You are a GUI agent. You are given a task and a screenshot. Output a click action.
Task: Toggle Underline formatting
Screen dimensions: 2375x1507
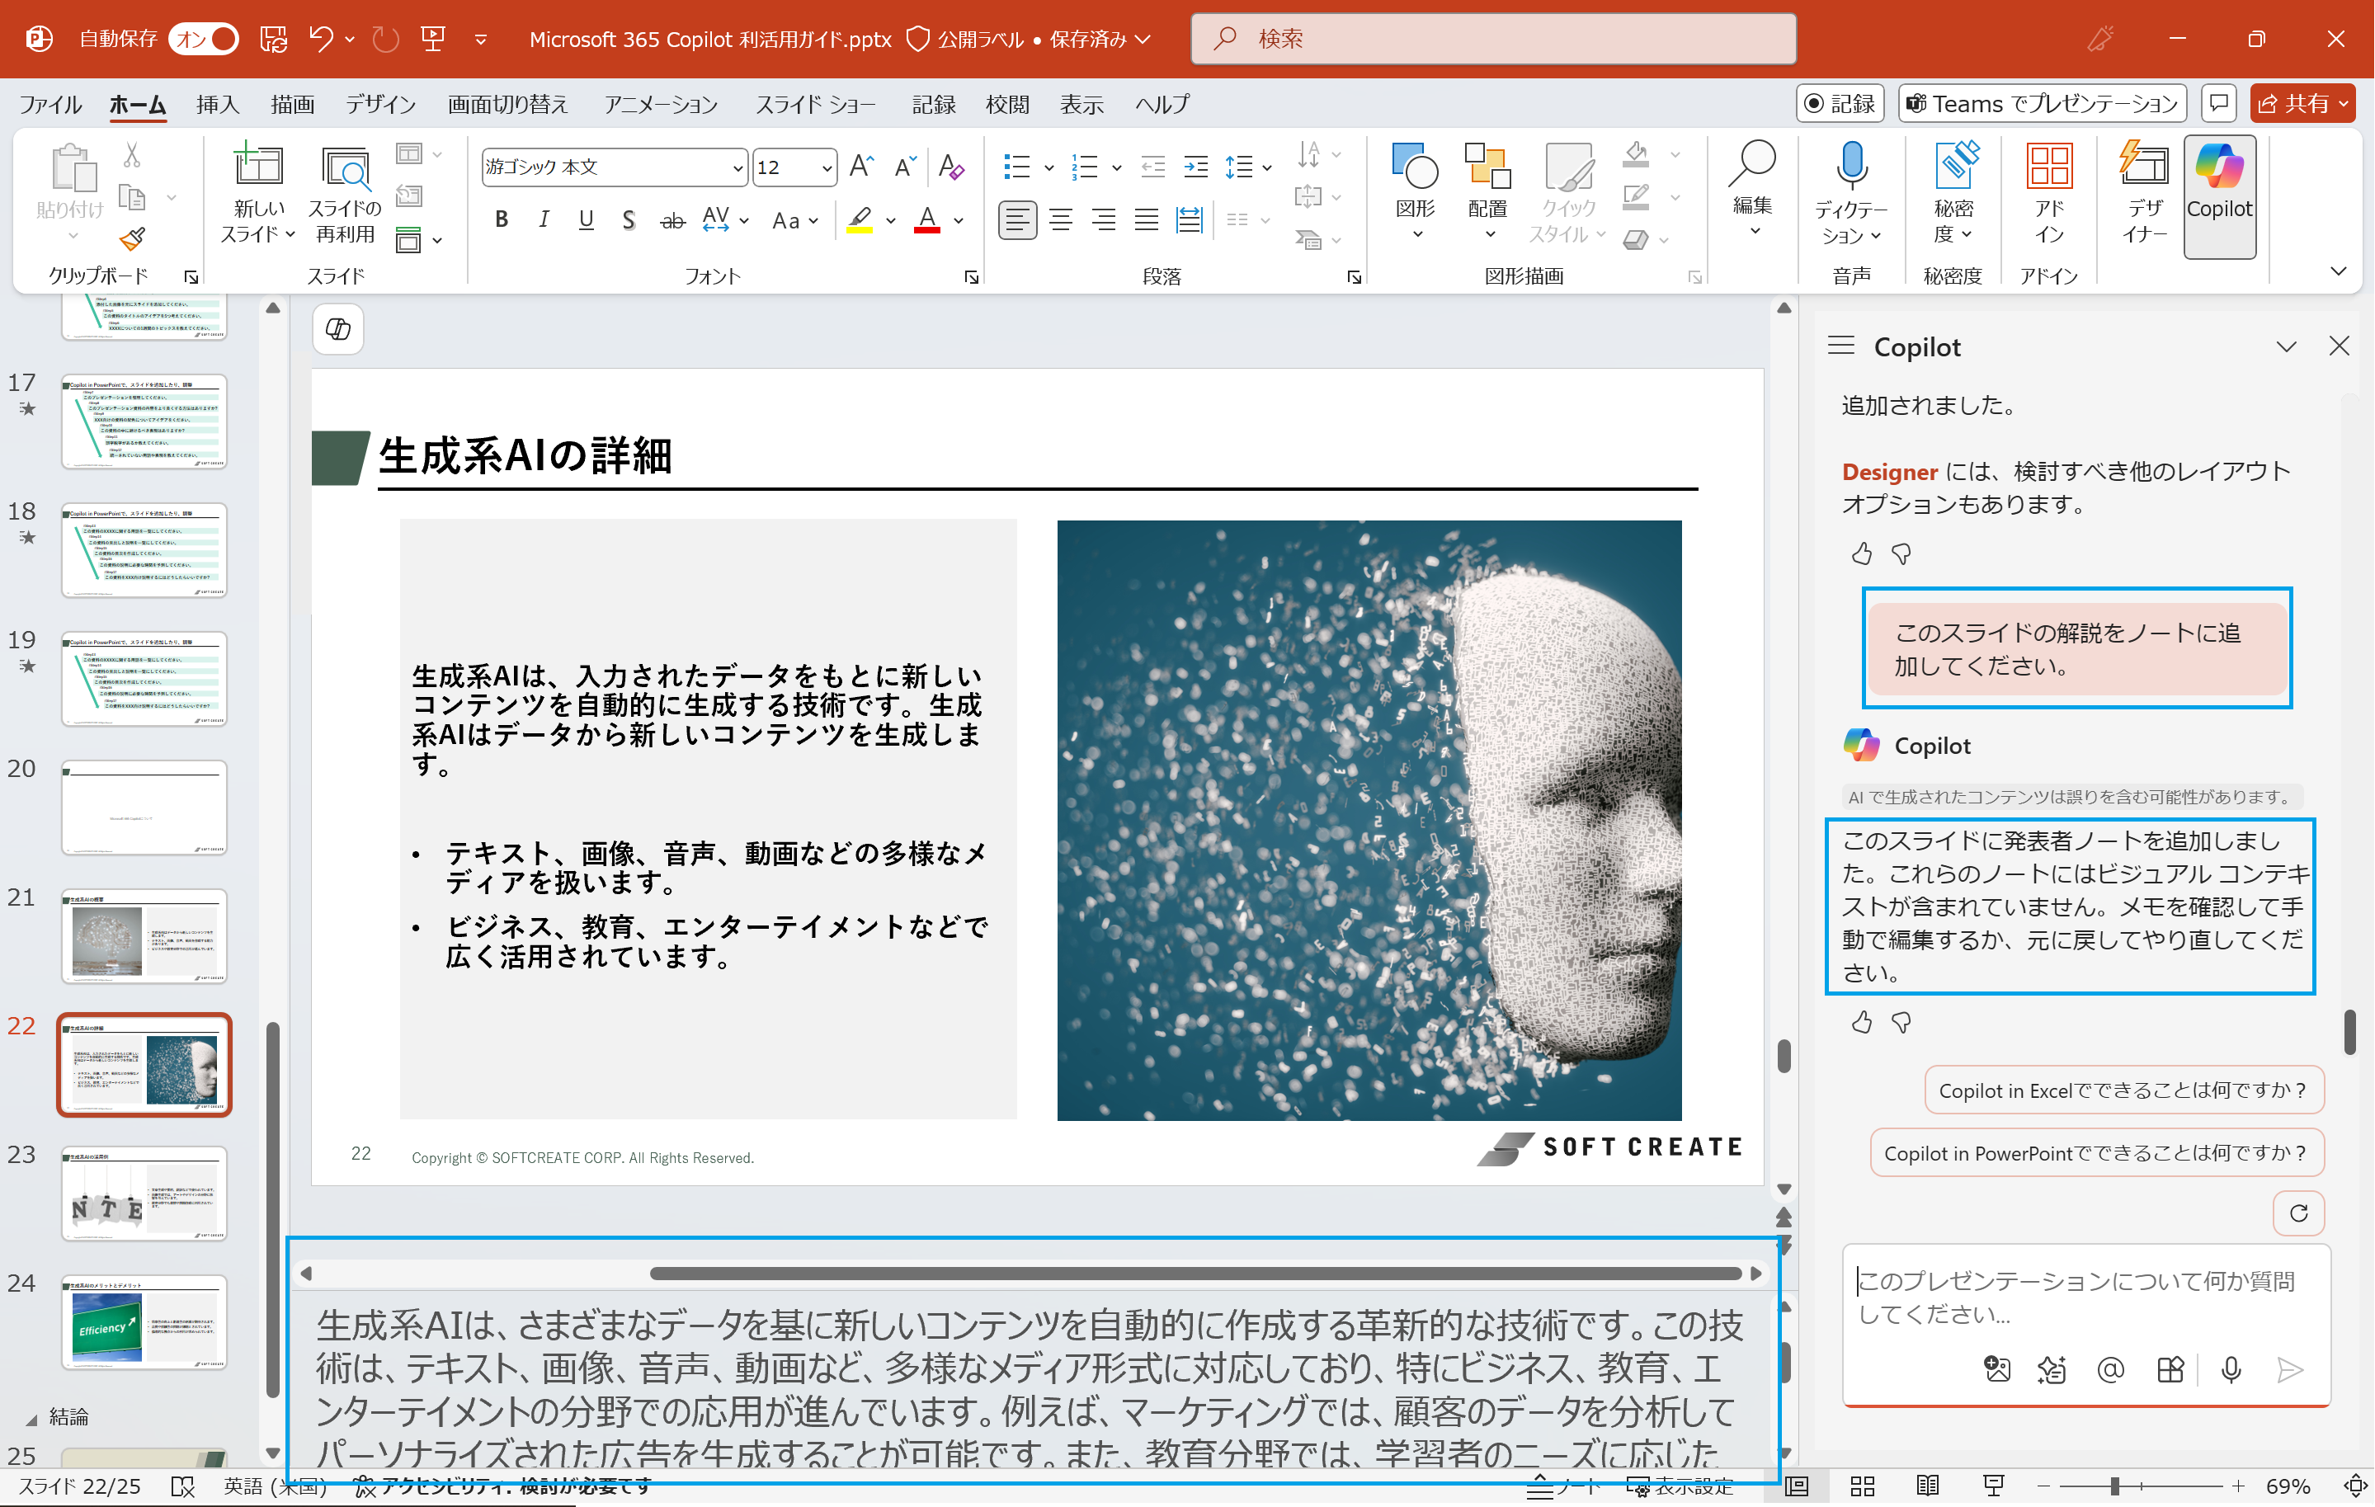point(586,220)
